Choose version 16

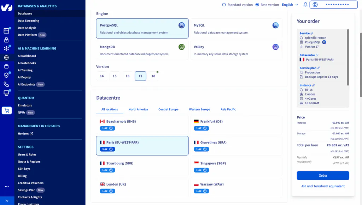coord(127,76)
